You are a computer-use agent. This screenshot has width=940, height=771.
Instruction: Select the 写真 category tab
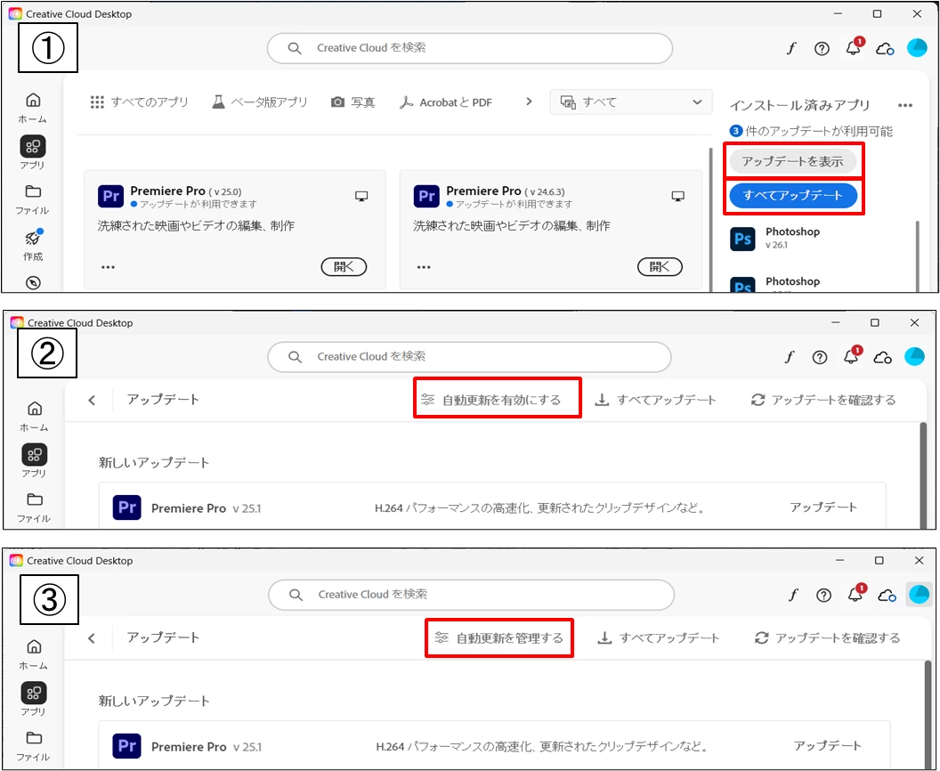[x=353, y=102]
